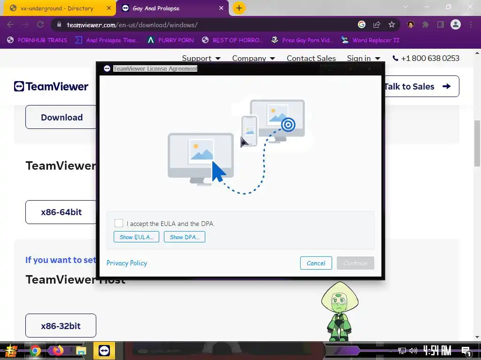
Task: Tick the I accept the EULA and DPA checkbox
Action: coord(119,223)
